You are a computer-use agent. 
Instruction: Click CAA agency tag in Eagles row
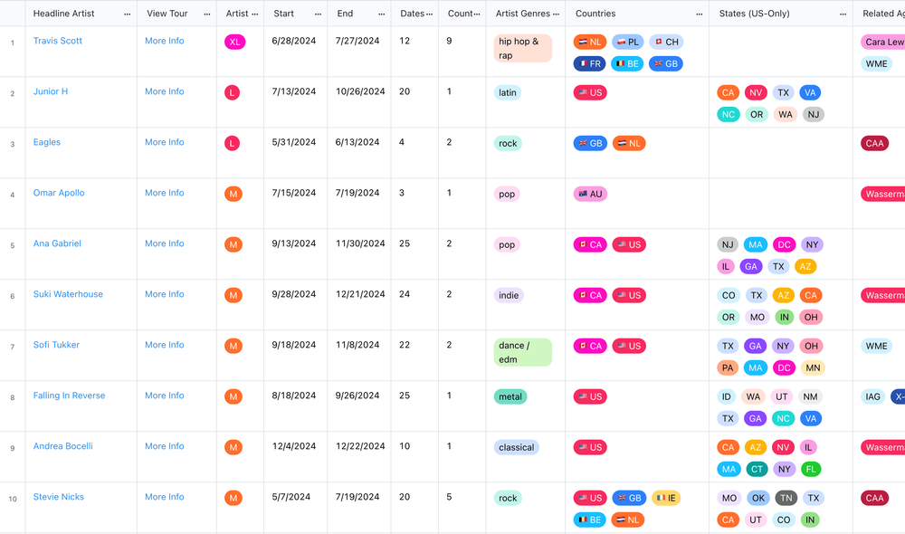tap(874, 143)
